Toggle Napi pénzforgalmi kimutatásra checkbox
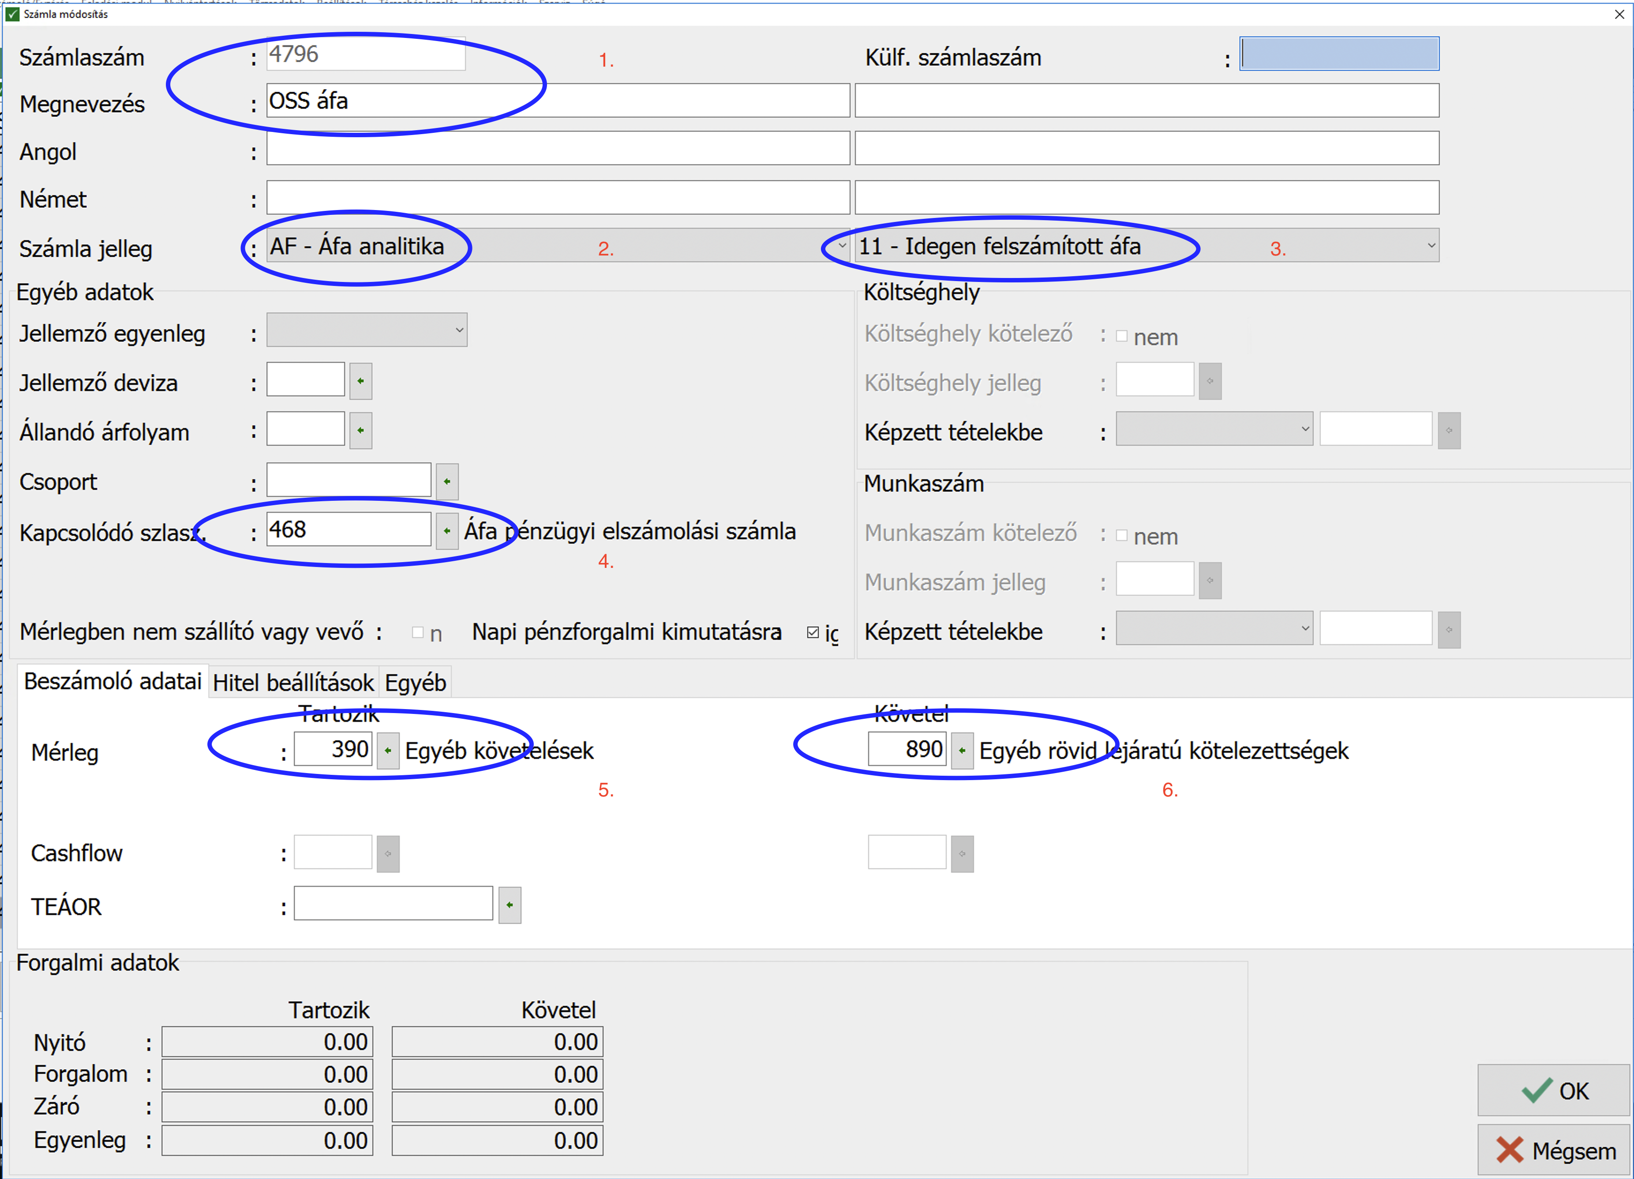Screen dimensions: 1634x1179 tap(813, 632)
